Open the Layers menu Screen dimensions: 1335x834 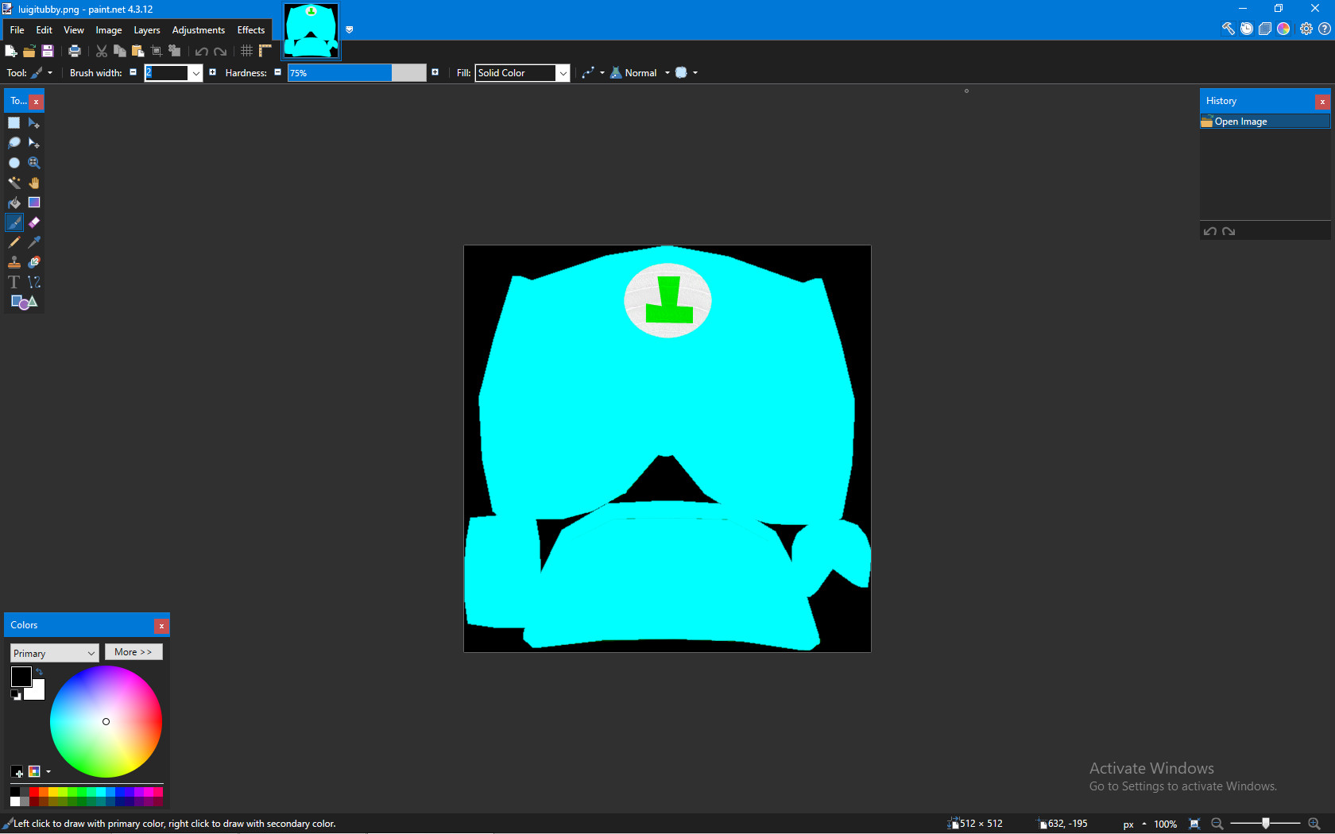pos(146,29)
